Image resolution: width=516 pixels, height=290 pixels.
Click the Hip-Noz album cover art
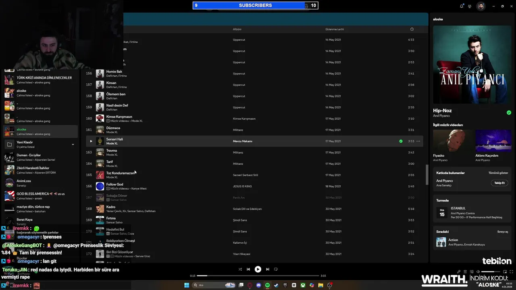coord(472,65)
